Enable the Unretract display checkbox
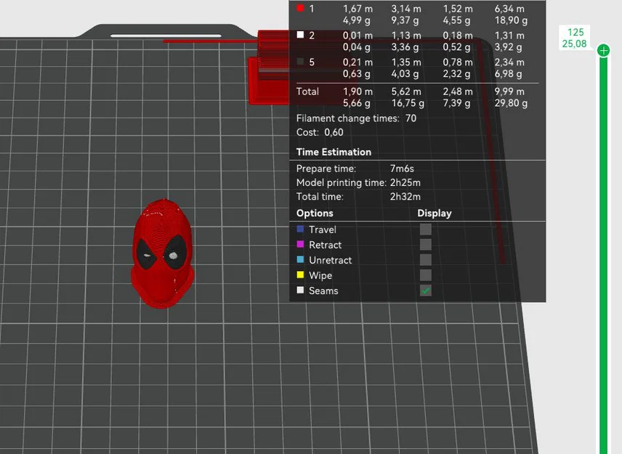Screen dimensions: 622x454 click(425, 259)
